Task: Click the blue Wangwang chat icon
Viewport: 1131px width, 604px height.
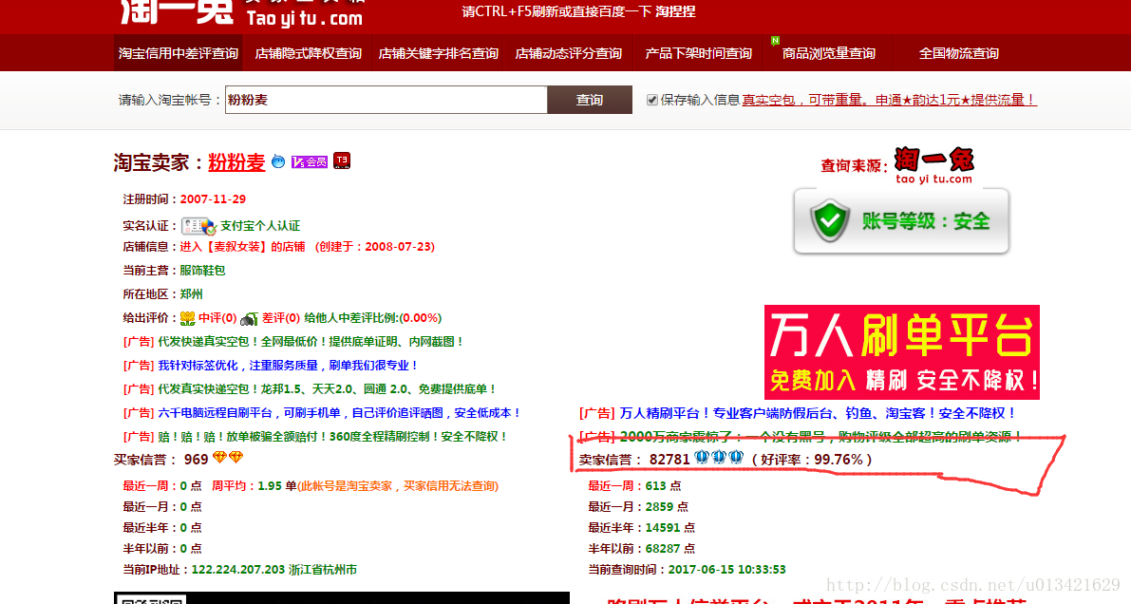Action: 277,161
